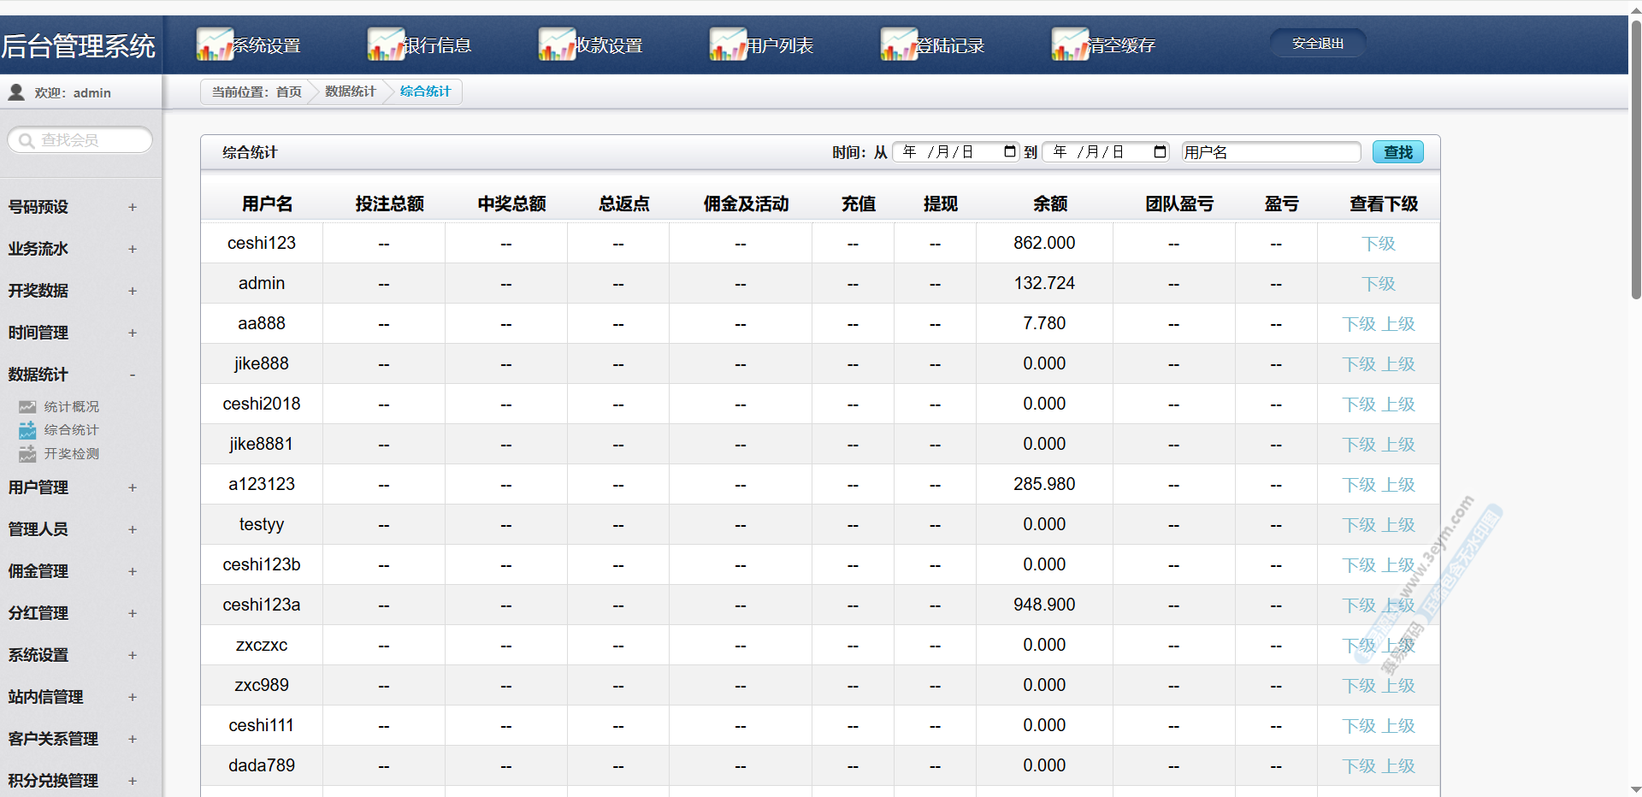Open 开奖检测 in the sidebar submenu
Image resolution: width=1642 pixels, height=797 pixels.
[x=72, y=454]
